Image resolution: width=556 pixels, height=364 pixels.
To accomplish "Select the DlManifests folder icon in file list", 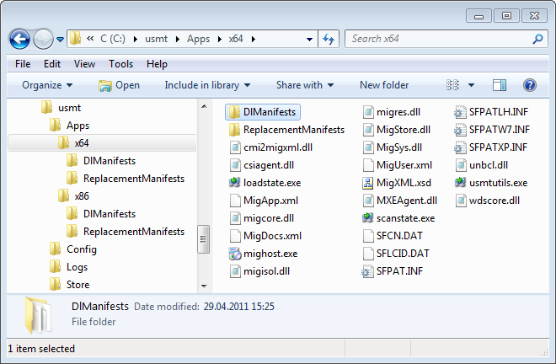I will [x=234, y=112].
